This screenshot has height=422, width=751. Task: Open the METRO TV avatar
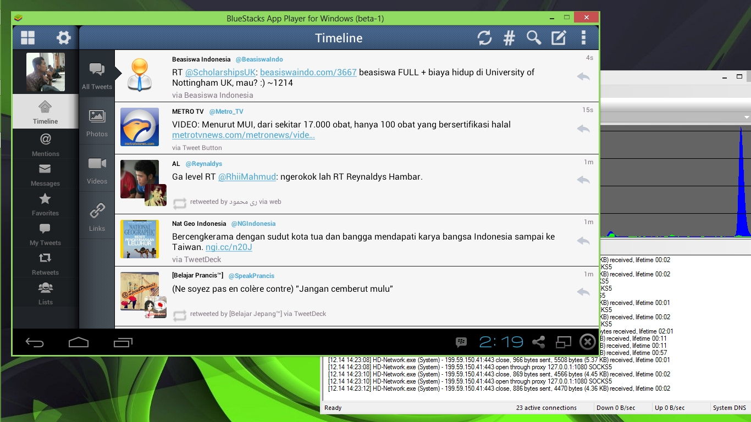pyautogui.click(x=140, y=127)
